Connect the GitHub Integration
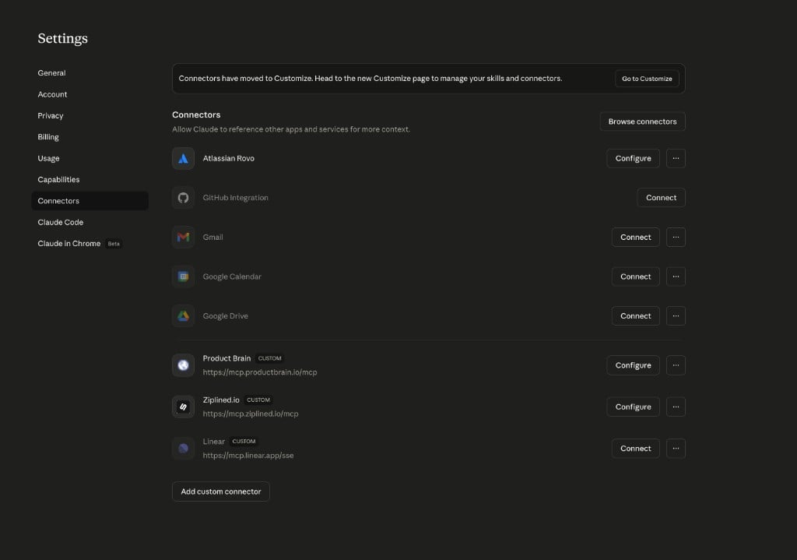The height and width of the screenshot is (560, 797). click(x=661, y=197)
